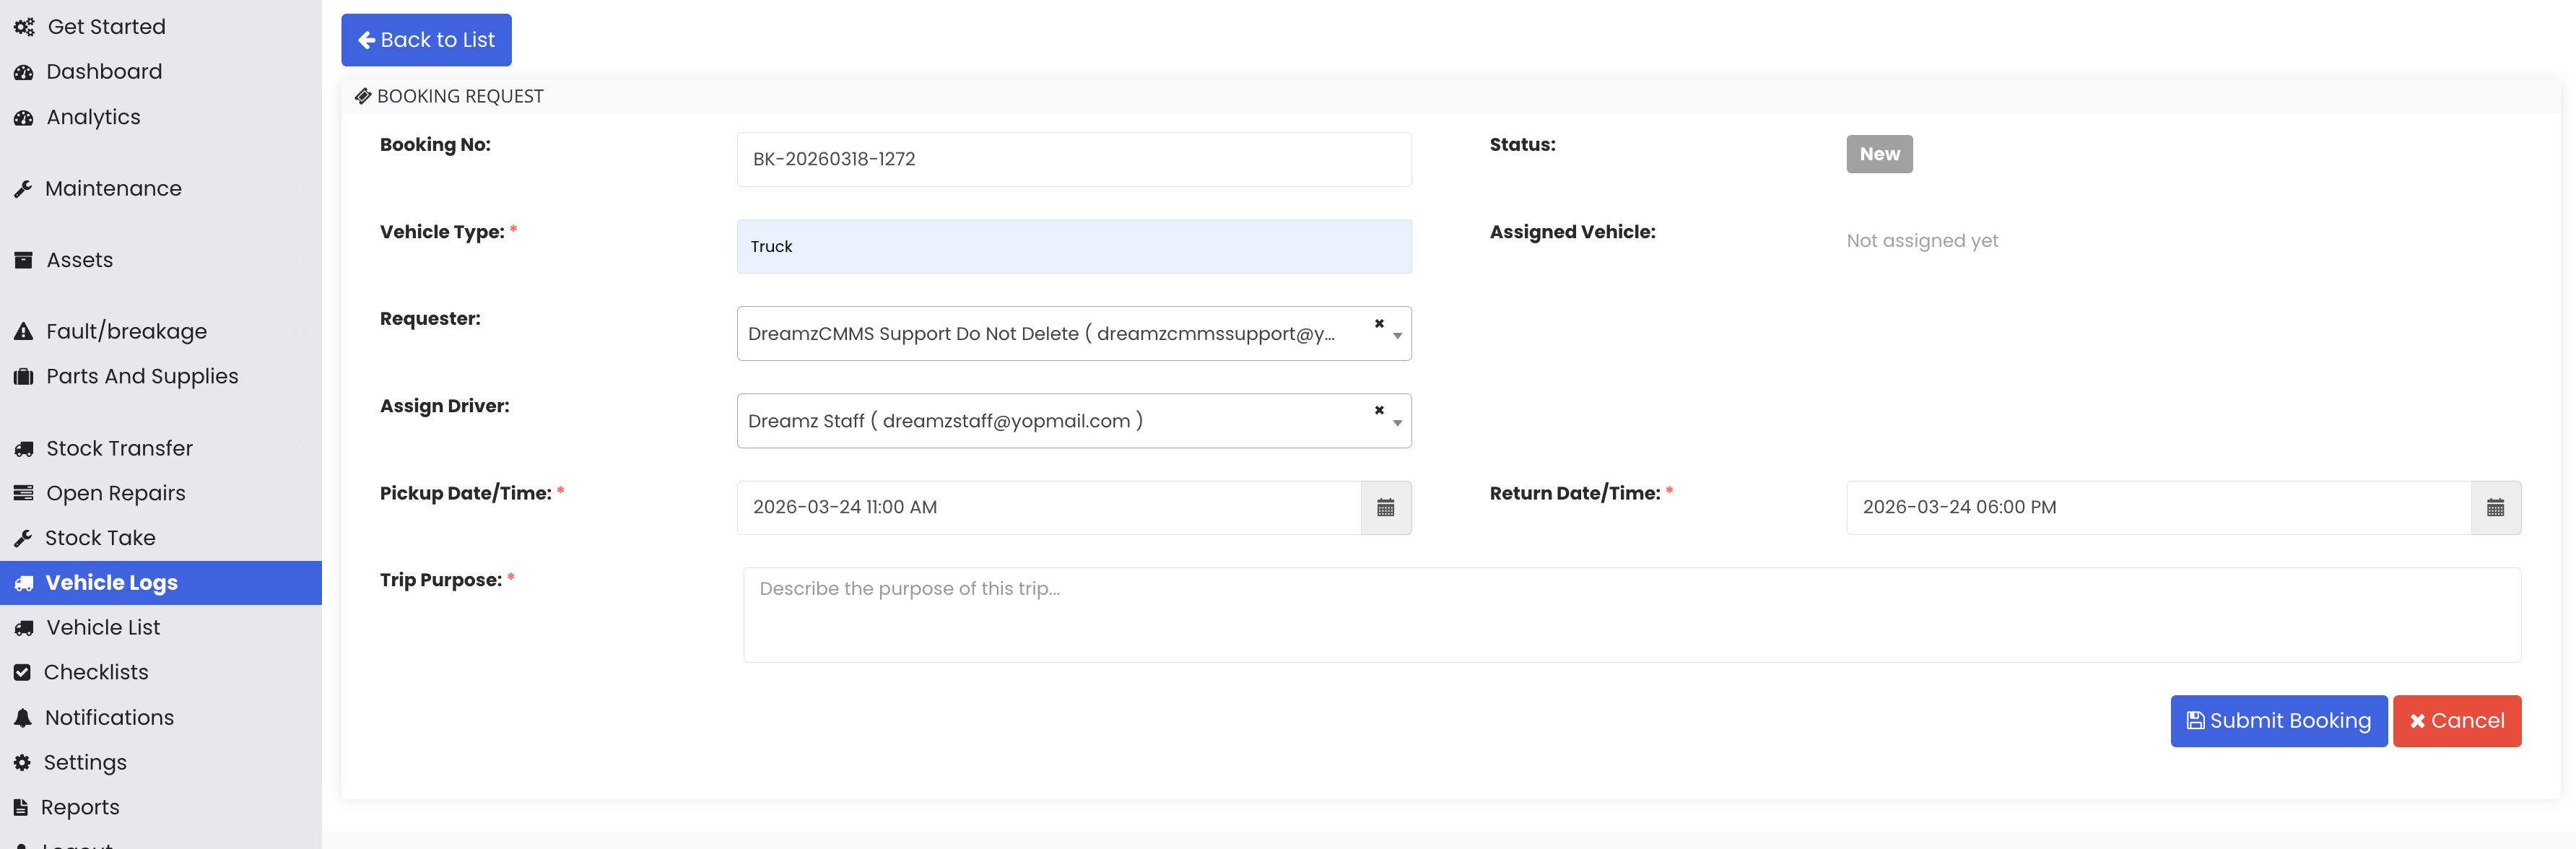Viewport: 2576px width, 849px height.
Task: Open Vehicle List from sidebar
Action: (103, 628)
